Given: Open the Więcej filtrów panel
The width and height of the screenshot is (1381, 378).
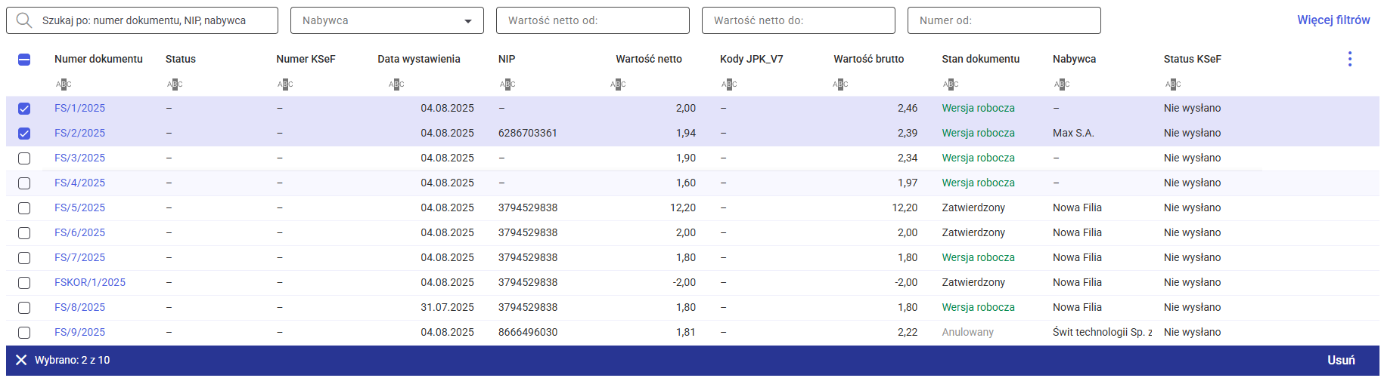Looking at the screenshot, I should click(x=1333, y=20).
